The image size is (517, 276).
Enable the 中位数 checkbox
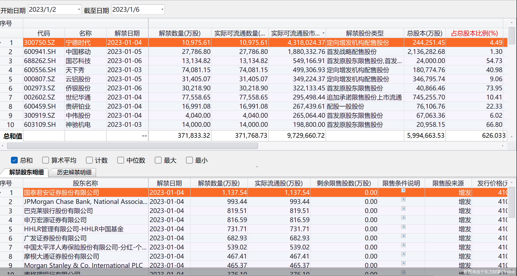tap(121, 160)
